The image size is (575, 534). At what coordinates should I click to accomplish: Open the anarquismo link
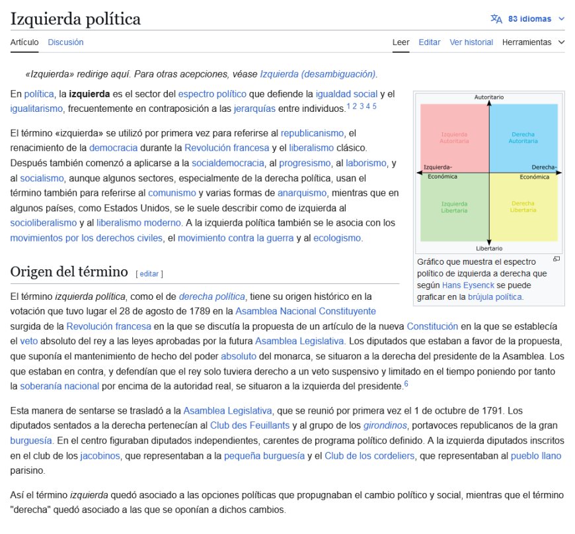pos(302,193)
